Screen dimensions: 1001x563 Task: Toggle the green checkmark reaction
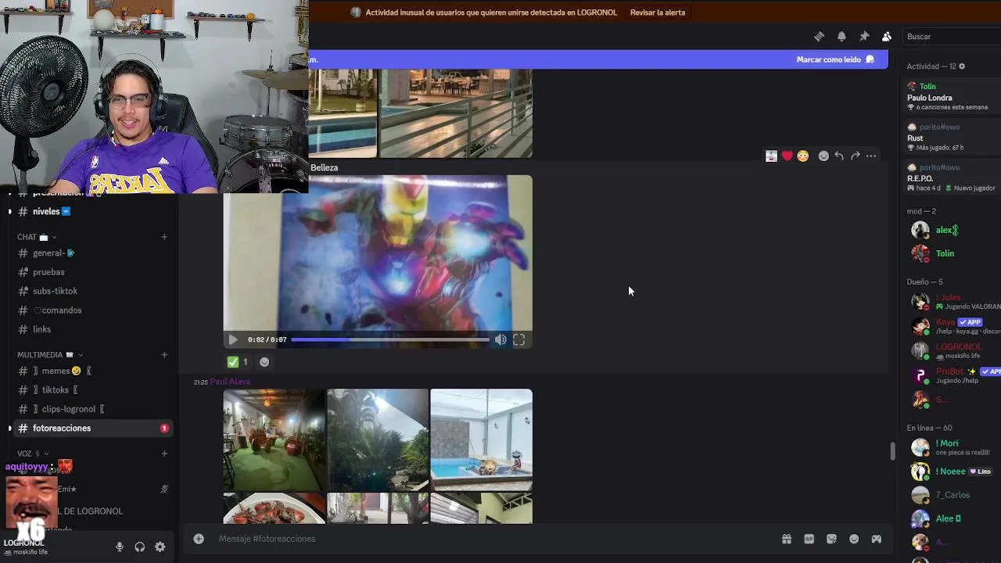click(238, 362)
